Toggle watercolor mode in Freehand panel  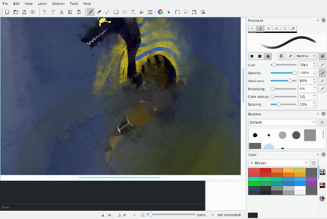pyautogui.click(x=281, y=56)
